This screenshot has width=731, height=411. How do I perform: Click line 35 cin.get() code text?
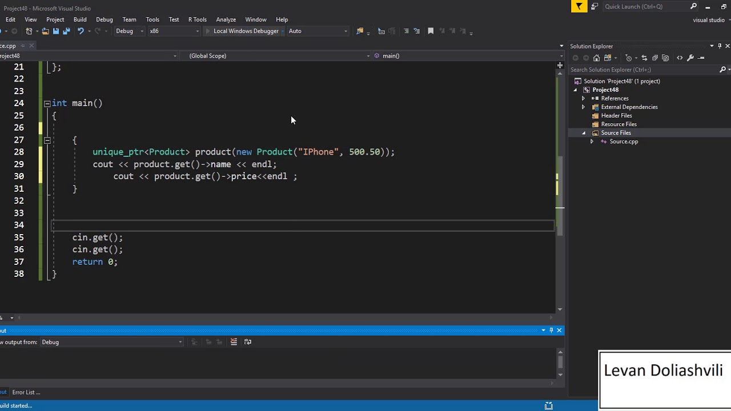pos(98,237)
